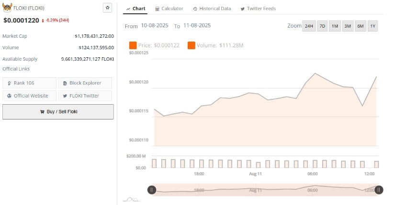Click the -0.29% (24H) change text

57,21
